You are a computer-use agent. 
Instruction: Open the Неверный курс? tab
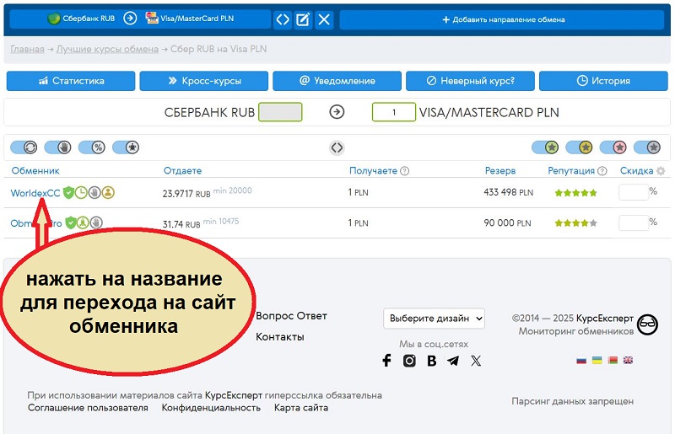[470, 81]
